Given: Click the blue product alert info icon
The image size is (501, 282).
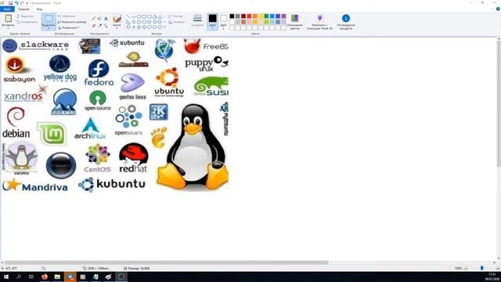Looking at the screenshot, I should 346,18.
